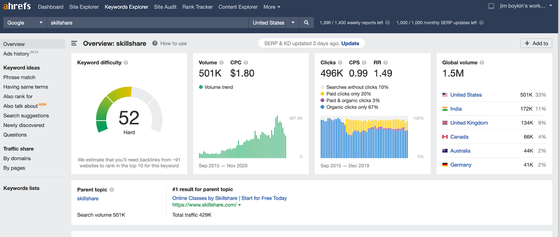Viewport: 560px width, 237px height.
Task: Open Traffic share By pages
Action: 14,168
